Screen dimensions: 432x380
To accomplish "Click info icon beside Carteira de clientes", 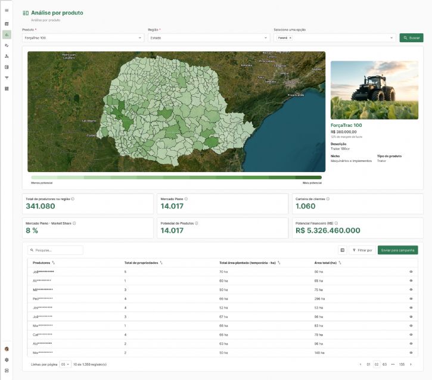I will click(328, 199).
